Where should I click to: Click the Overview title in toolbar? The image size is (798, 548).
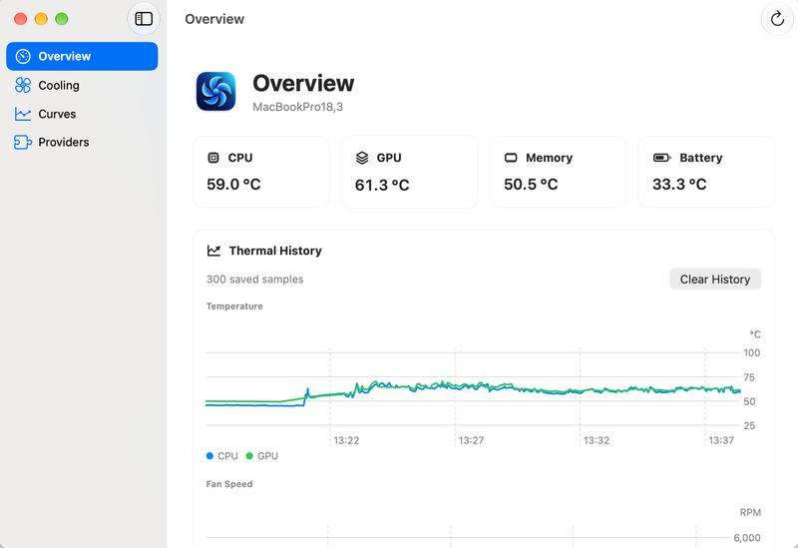coord(214,19)
